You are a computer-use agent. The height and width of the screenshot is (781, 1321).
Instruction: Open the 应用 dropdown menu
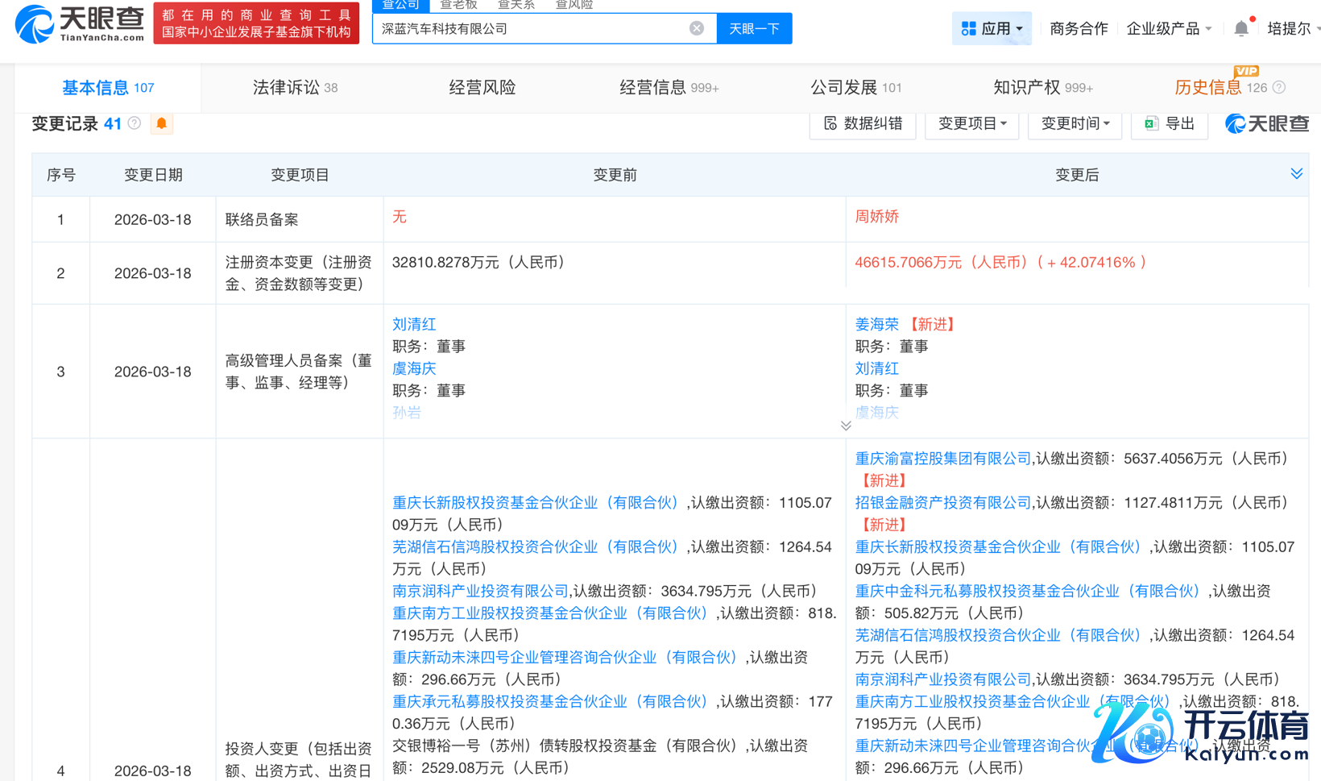click(x=992, y=29)
